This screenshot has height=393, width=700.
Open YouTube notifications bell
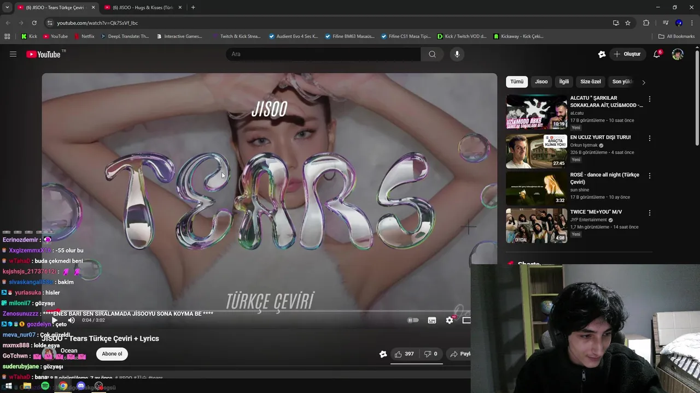point(657,54)
